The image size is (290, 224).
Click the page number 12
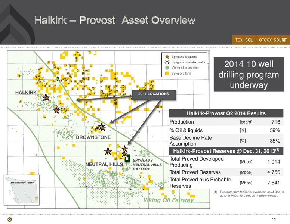(274, 219)
